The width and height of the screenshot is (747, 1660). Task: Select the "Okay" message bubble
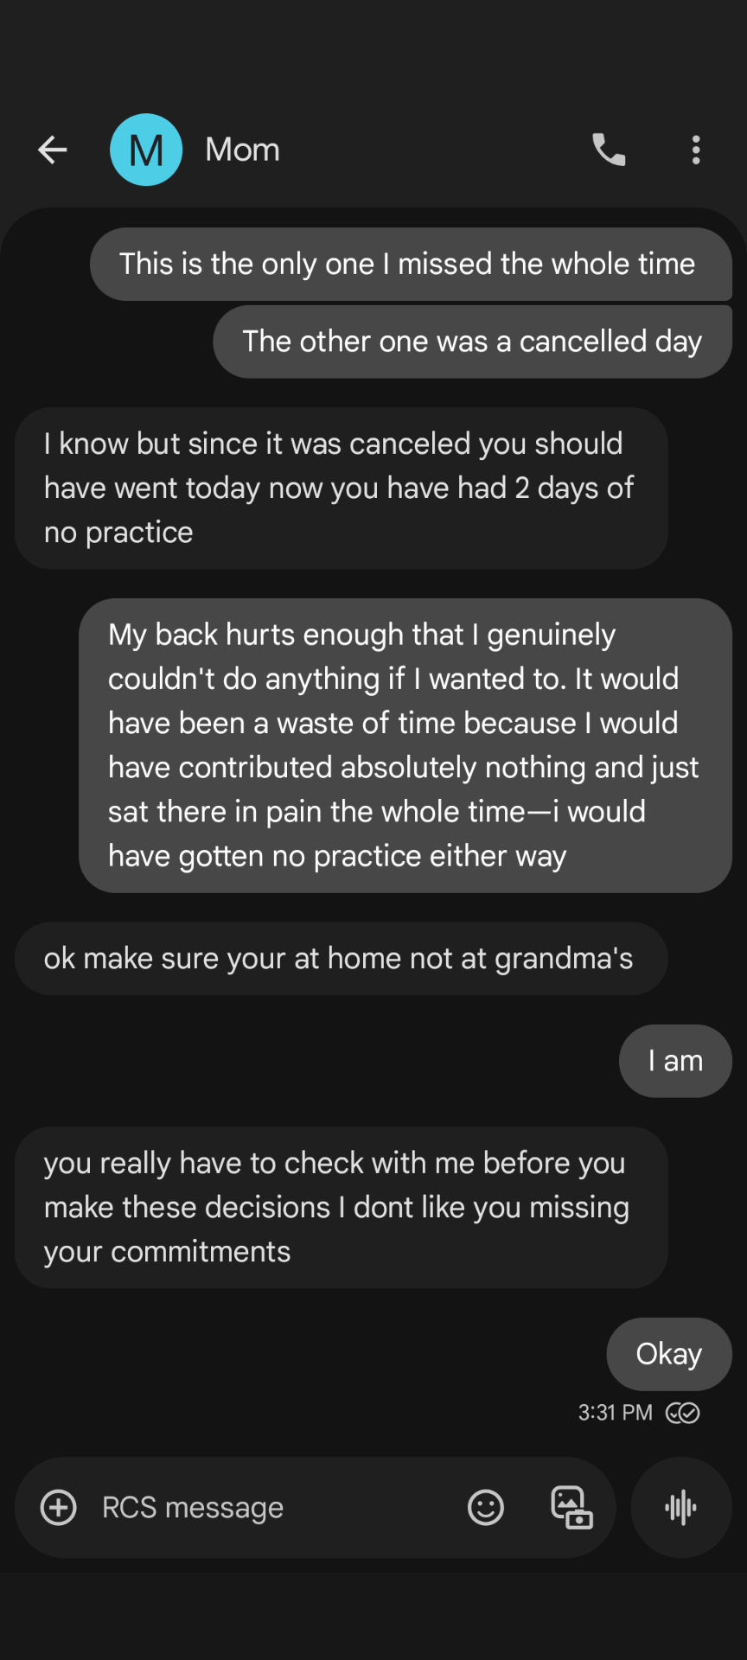click(x=668, y=1354)
